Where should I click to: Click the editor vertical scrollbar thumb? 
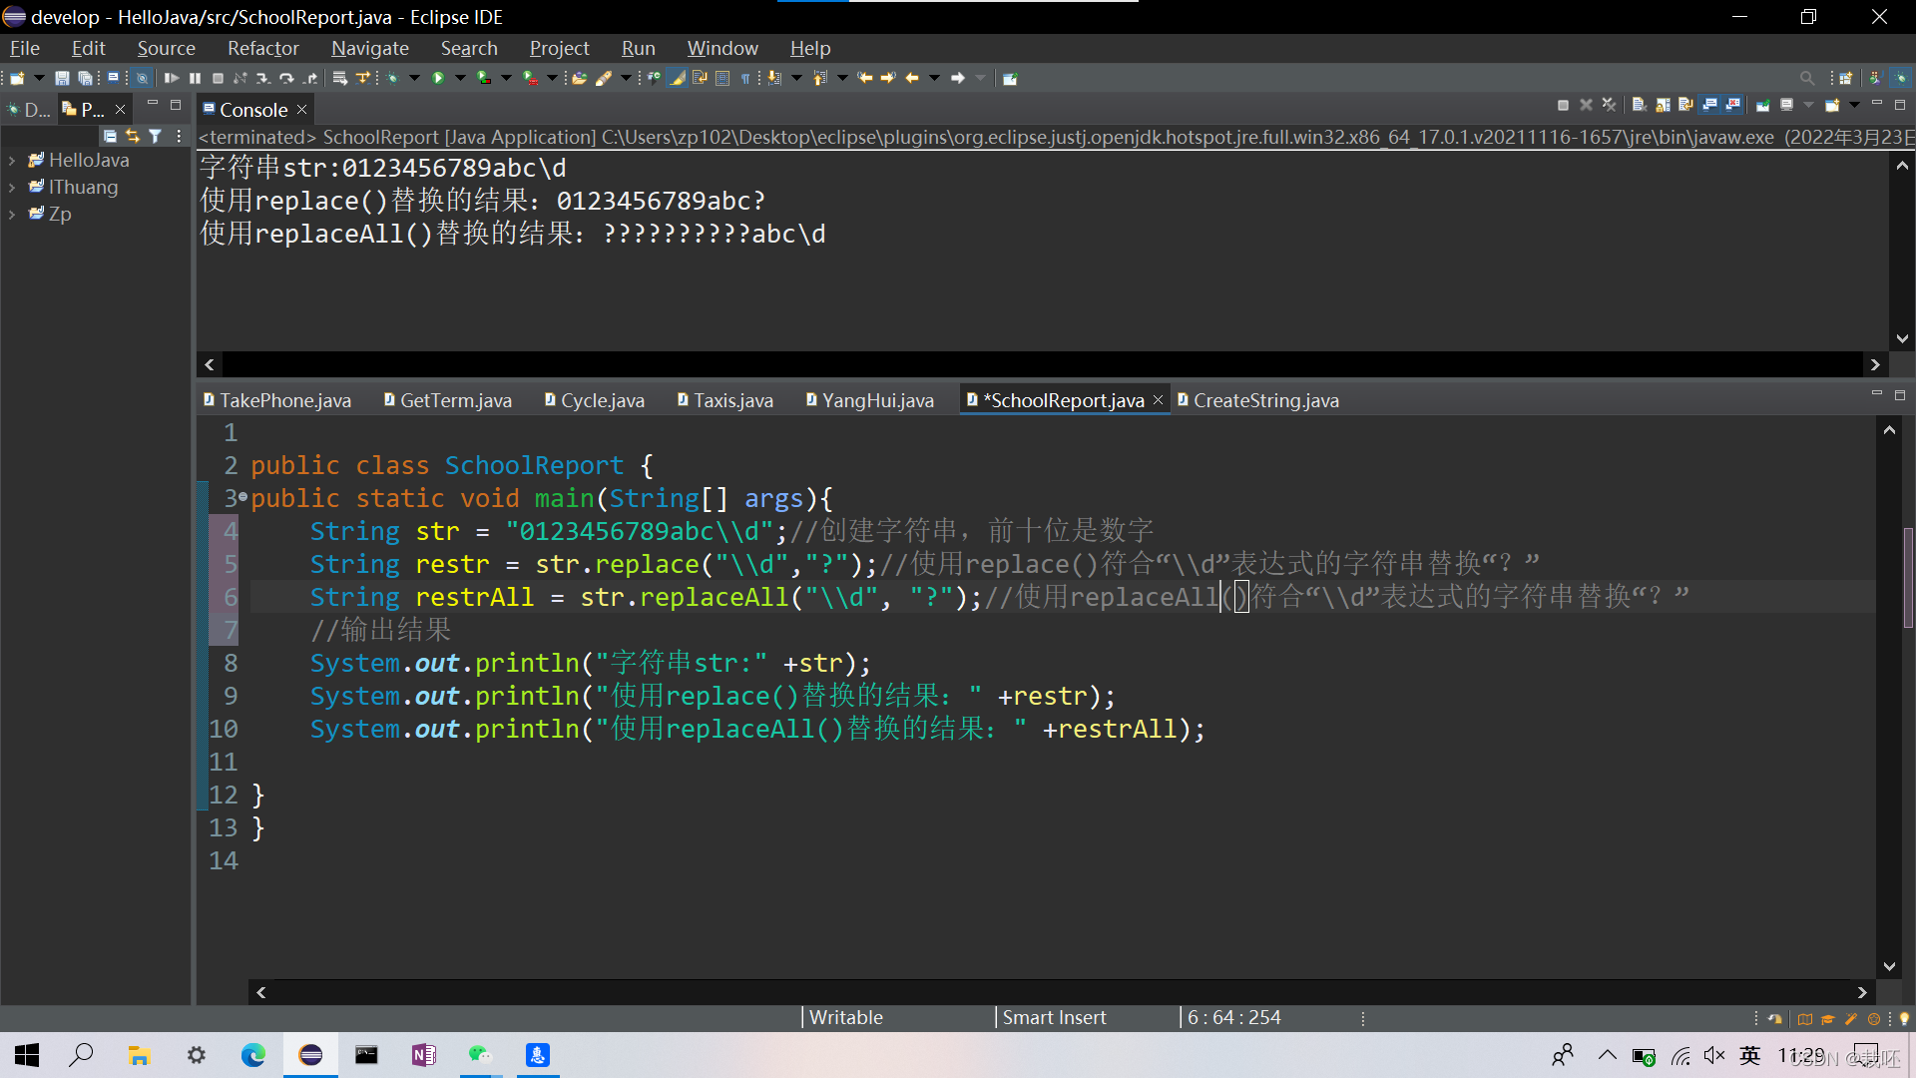tap(1907, 577)
